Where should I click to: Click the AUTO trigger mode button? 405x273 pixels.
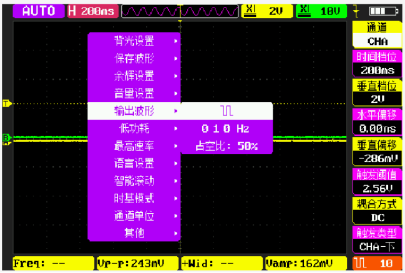pyautogui.click(x=39, y=11)
